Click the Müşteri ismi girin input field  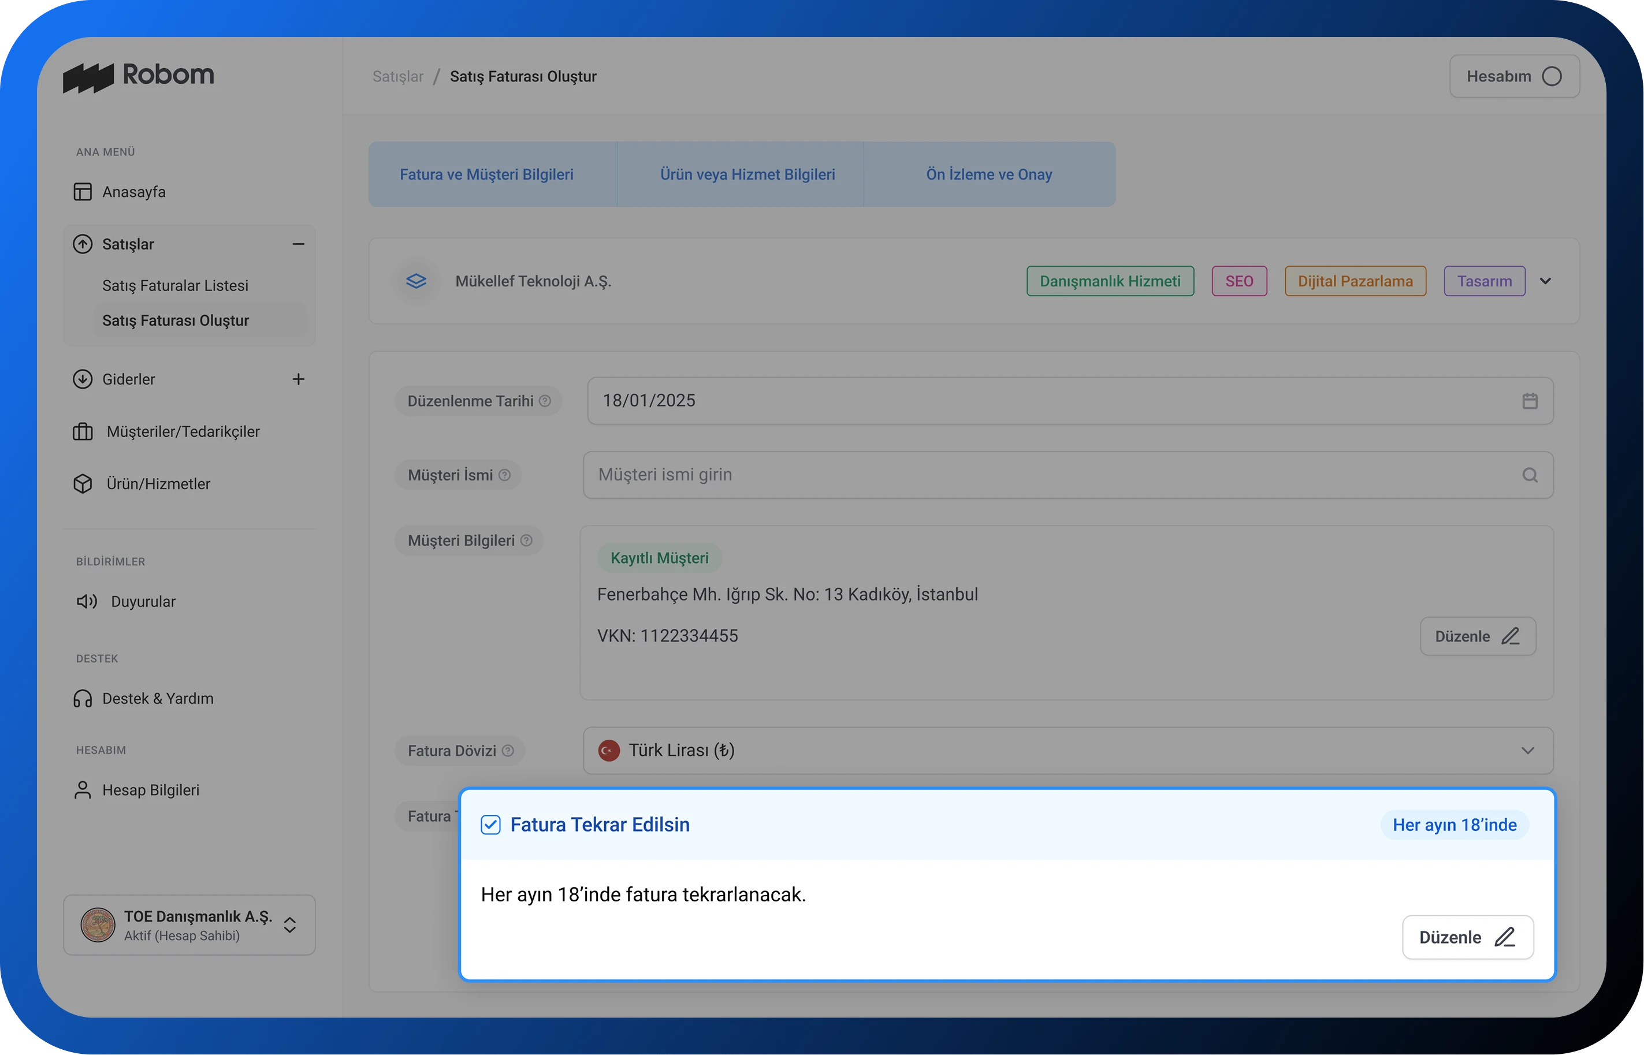click(x=1028, y=475)
